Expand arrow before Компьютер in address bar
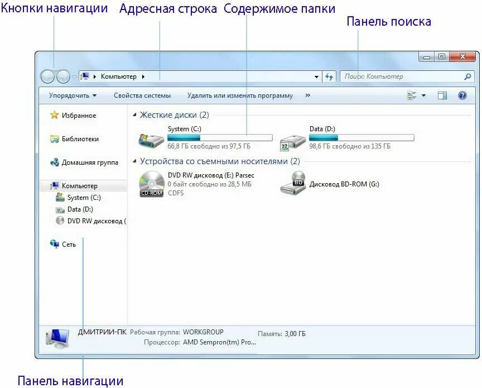The height and width of the screenshot is (388, 482). 95,76
